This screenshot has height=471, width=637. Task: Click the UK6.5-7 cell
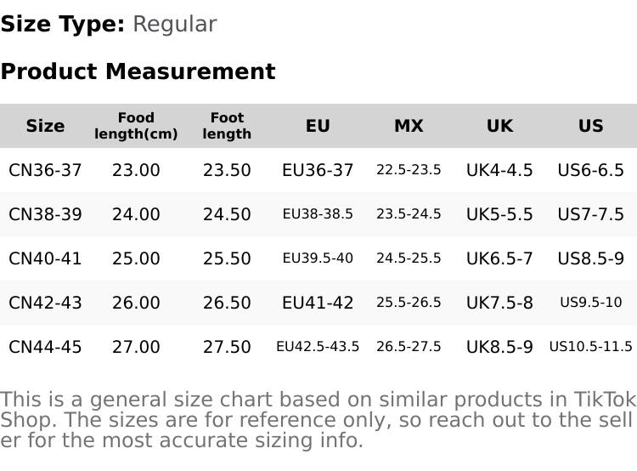click(x=499, y=258)
